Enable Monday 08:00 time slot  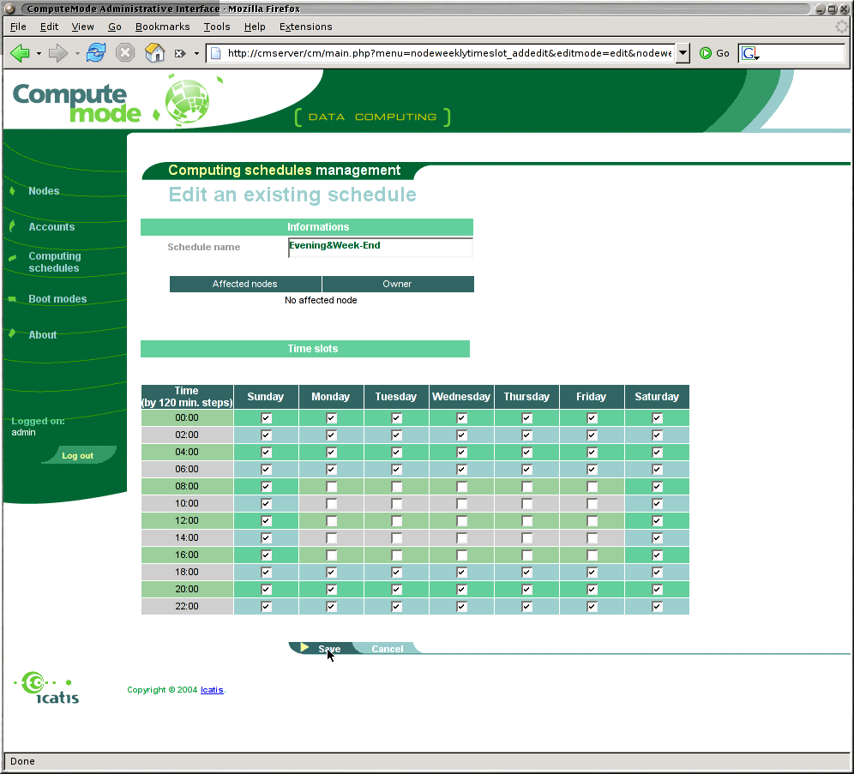[x=331, y=487]
